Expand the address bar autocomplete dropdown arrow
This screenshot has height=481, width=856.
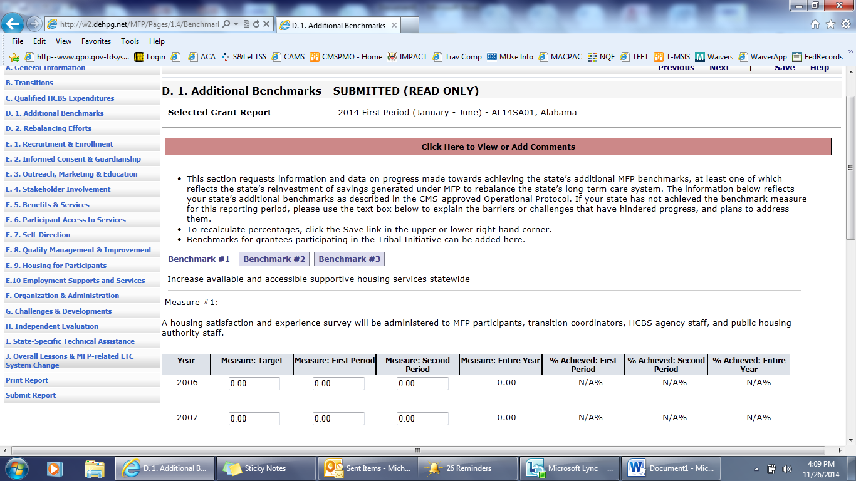coord(236,24)
